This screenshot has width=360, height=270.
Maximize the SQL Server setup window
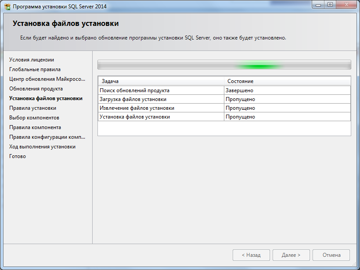coord(330,4)
